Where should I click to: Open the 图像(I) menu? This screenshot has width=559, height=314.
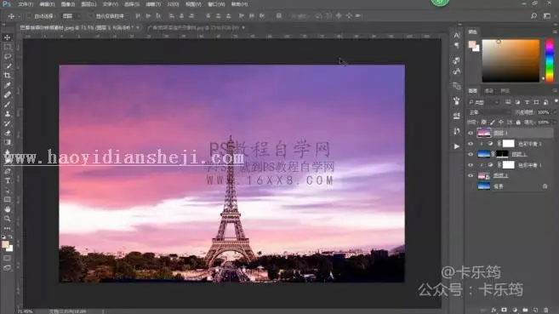67,4
